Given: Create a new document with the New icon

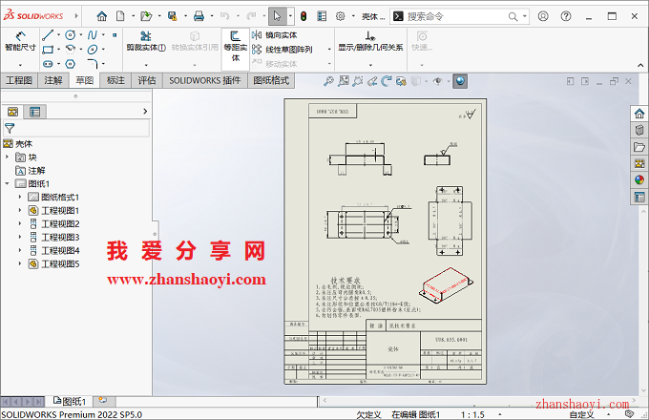Looking at the screenshot, I should 120,16.
